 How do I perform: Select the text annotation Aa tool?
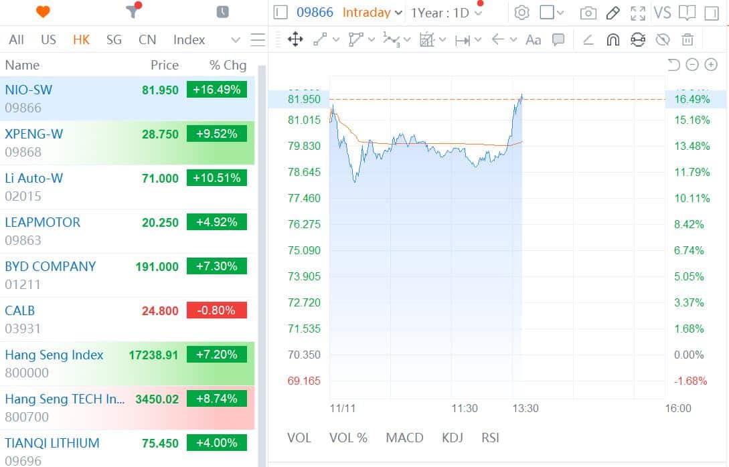tap(533, 40)
